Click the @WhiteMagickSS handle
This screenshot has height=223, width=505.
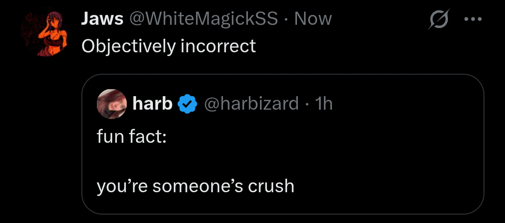click(x=203, y=19)
